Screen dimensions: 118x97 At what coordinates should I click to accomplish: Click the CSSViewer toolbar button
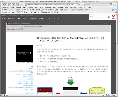tap(88, 10)
